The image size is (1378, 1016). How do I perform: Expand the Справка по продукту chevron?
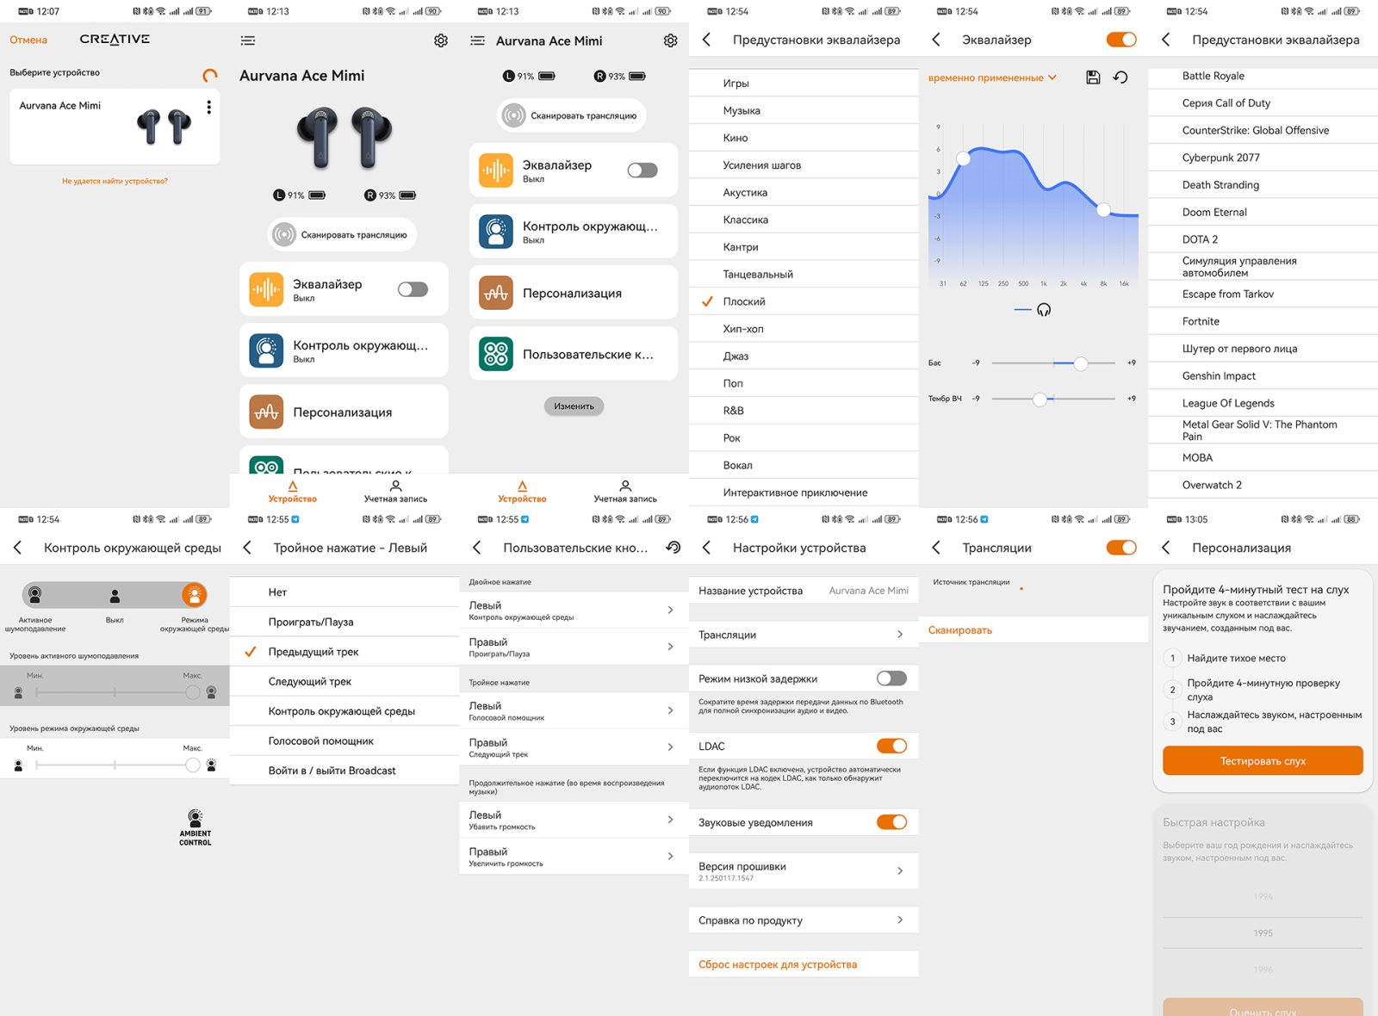[x=900, y=920]
